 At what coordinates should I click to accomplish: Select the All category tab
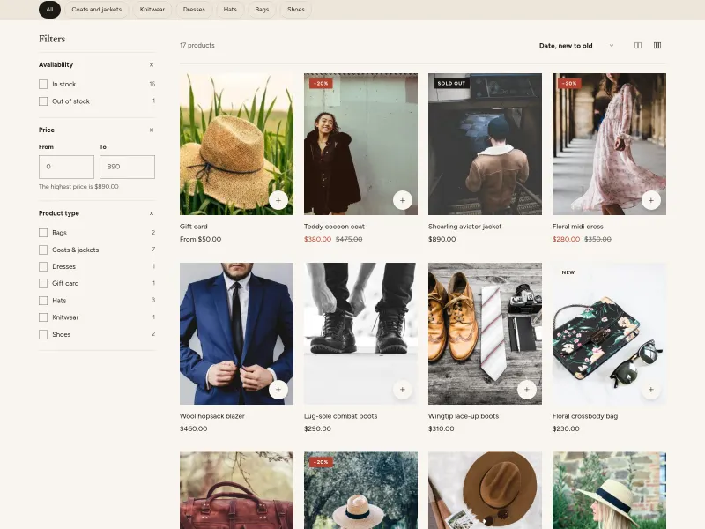click(x=49, y=10)
